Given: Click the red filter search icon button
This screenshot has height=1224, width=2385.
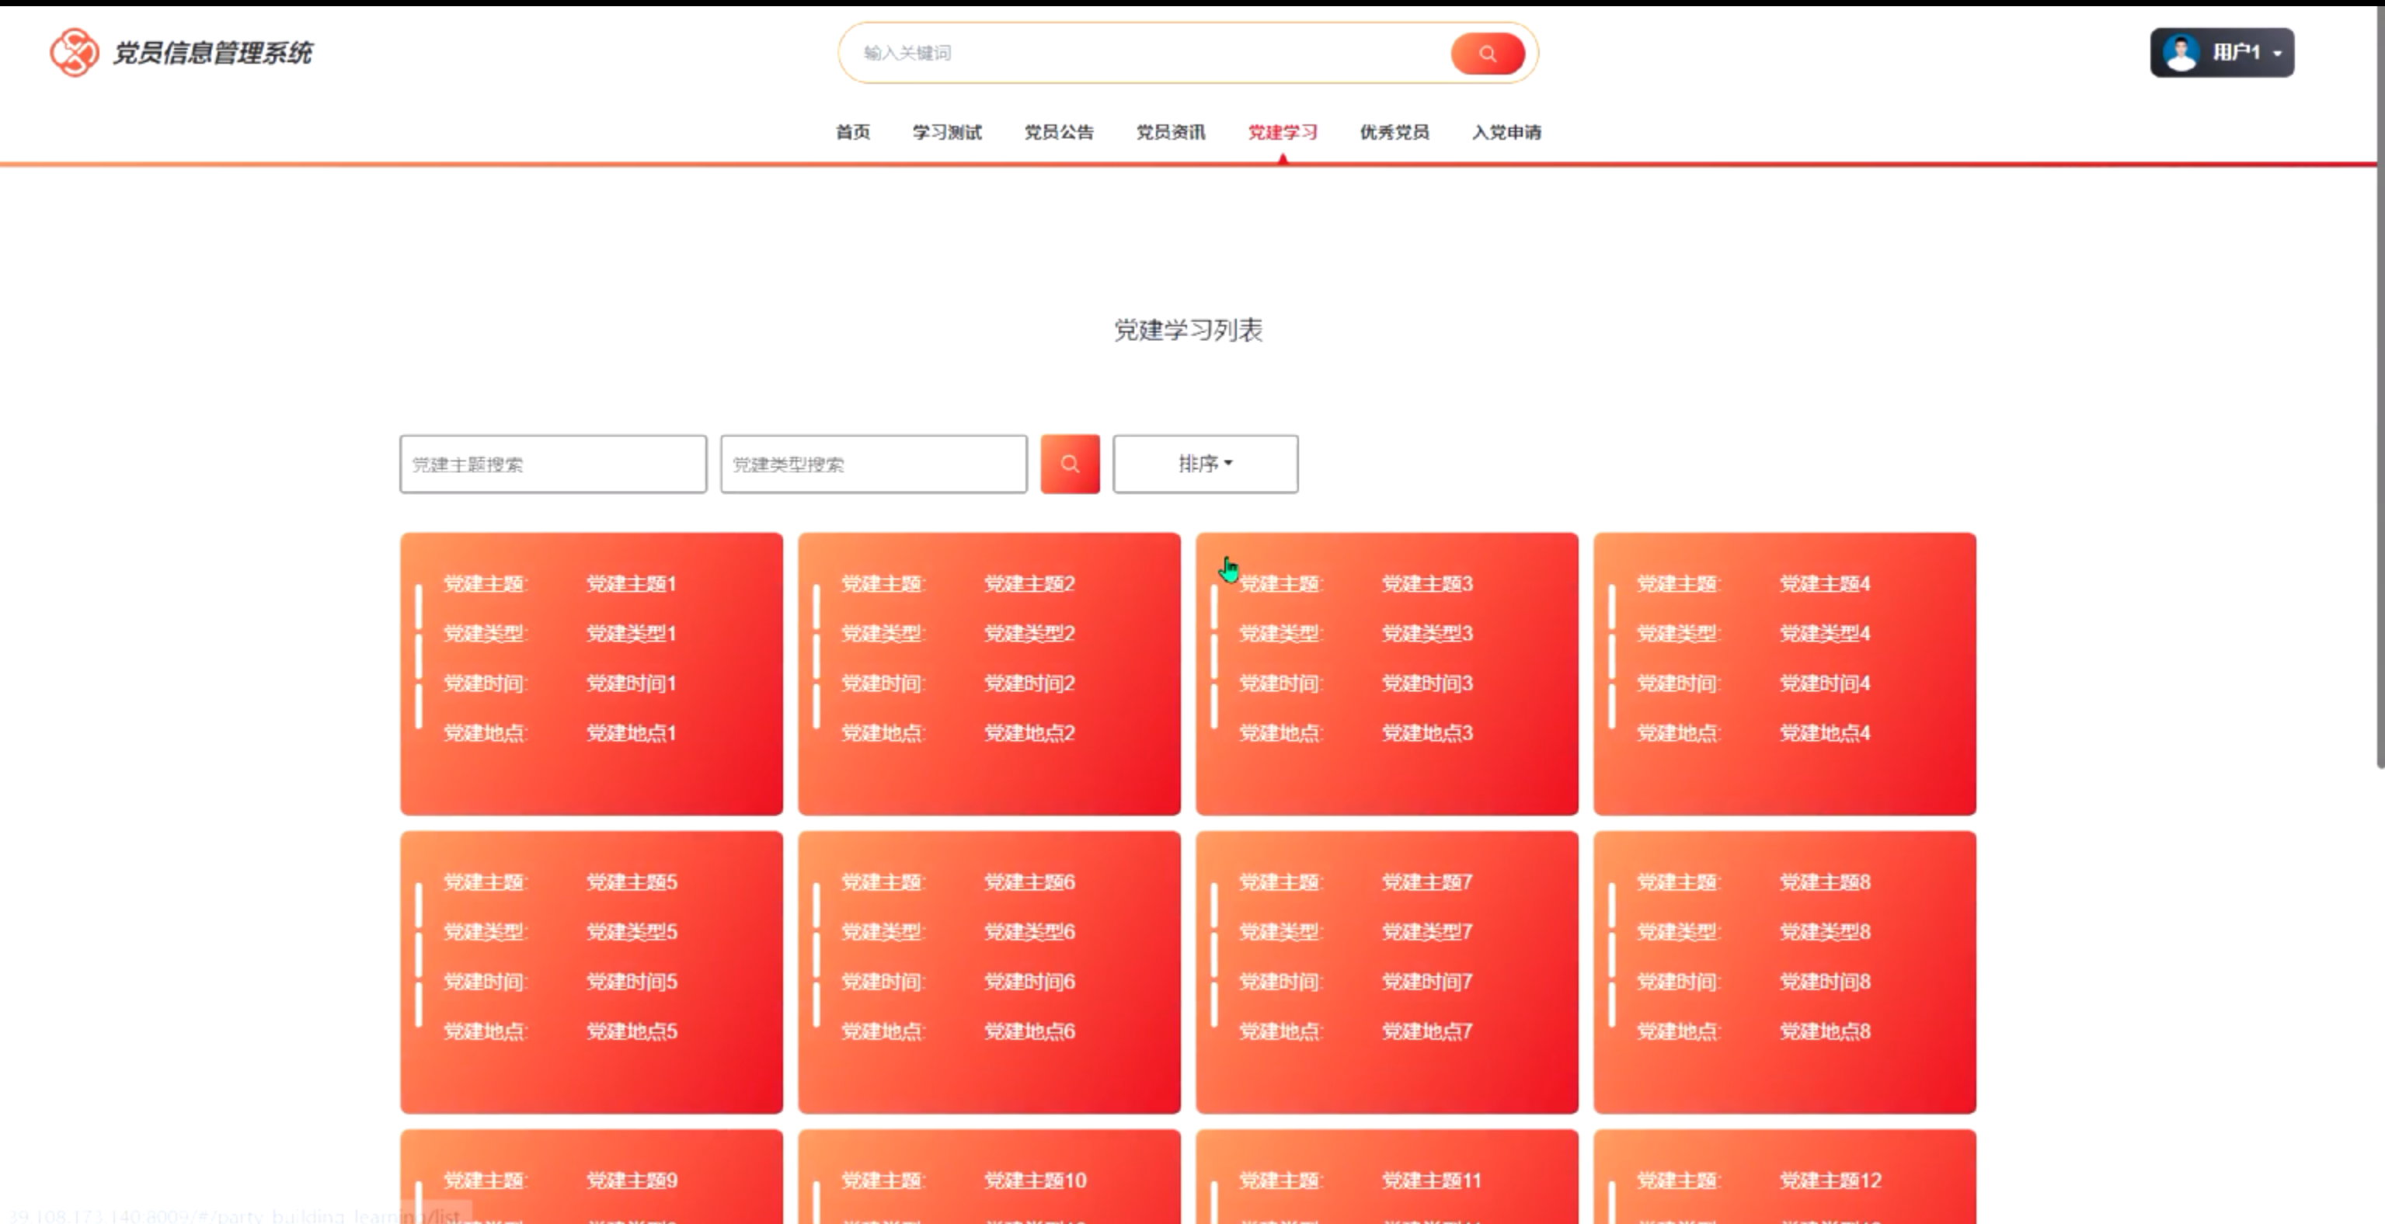Looking at the screenshot, I should click(x=1069, y=464).
